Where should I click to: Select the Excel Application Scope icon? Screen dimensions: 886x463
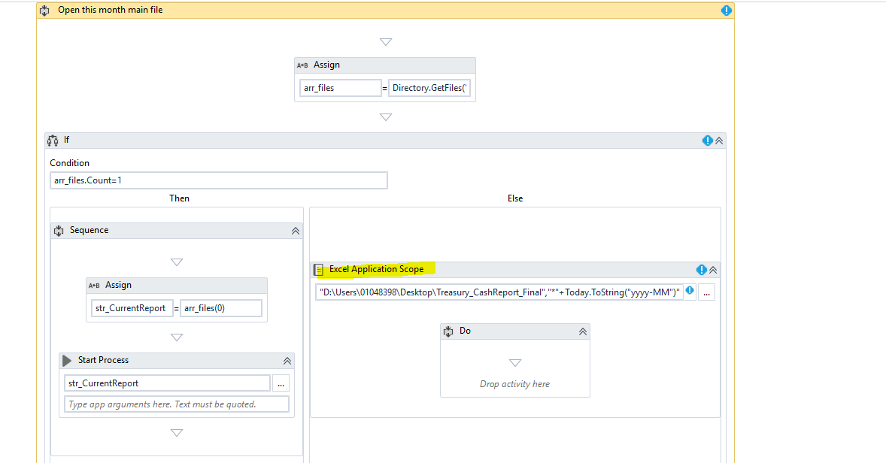tap(320, 269)
